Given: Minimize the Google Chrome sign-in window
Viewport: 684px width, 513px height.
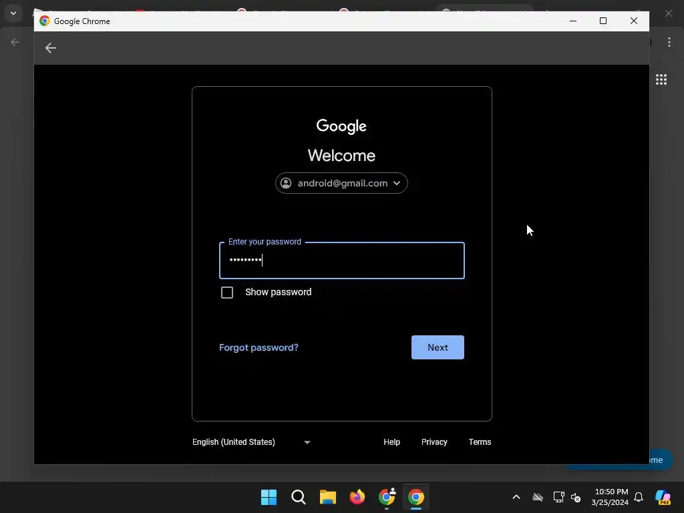Looking at the screenshot, I should point(573,21).
